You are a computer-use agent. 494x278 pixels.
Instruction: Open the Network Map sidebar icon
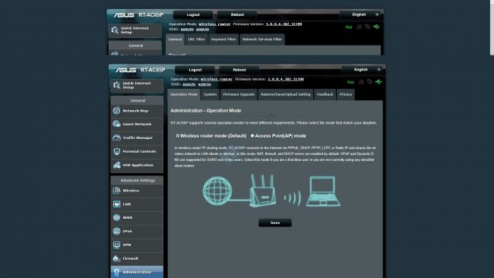coord(116,110)
